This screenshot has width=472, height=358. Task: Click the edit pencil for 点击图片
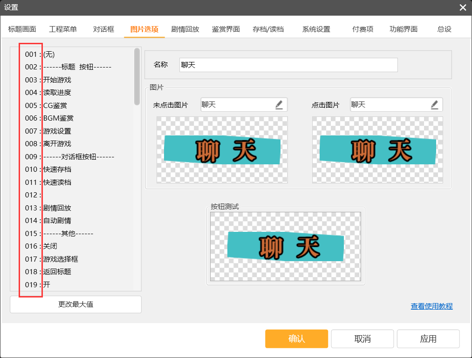434,105
